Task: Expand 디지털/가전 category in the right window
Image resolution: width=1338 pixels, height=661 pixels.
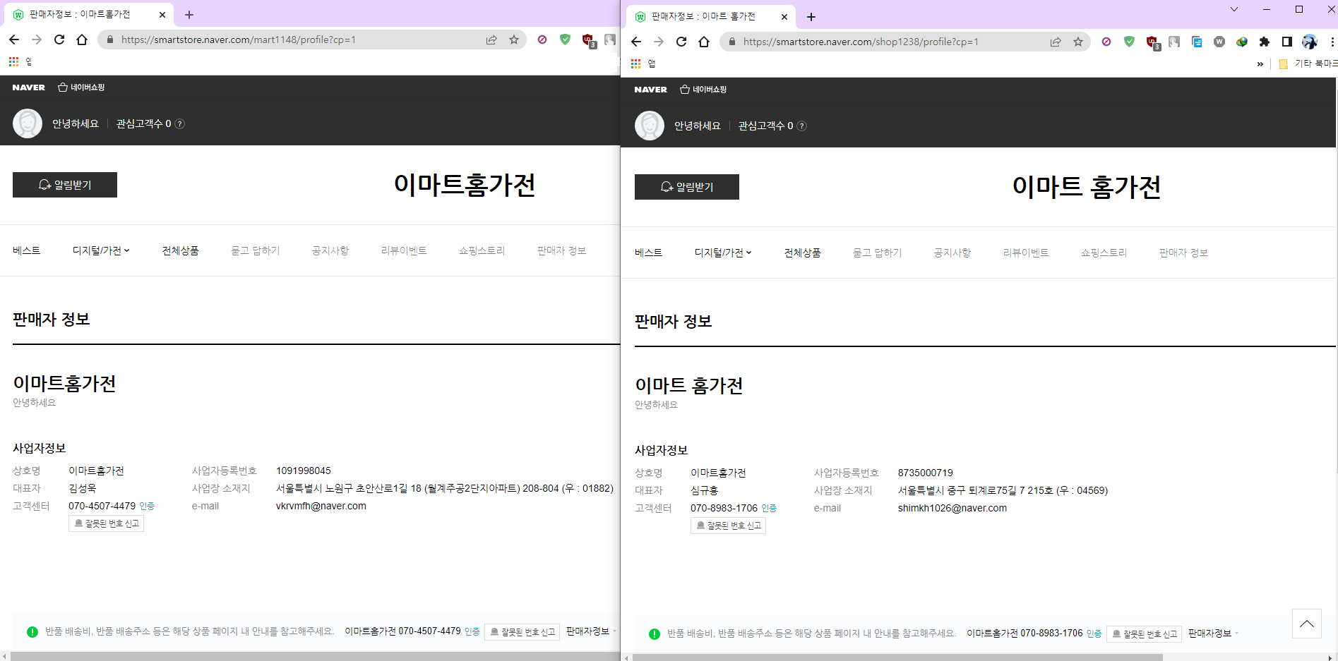Action: point(723,253)
